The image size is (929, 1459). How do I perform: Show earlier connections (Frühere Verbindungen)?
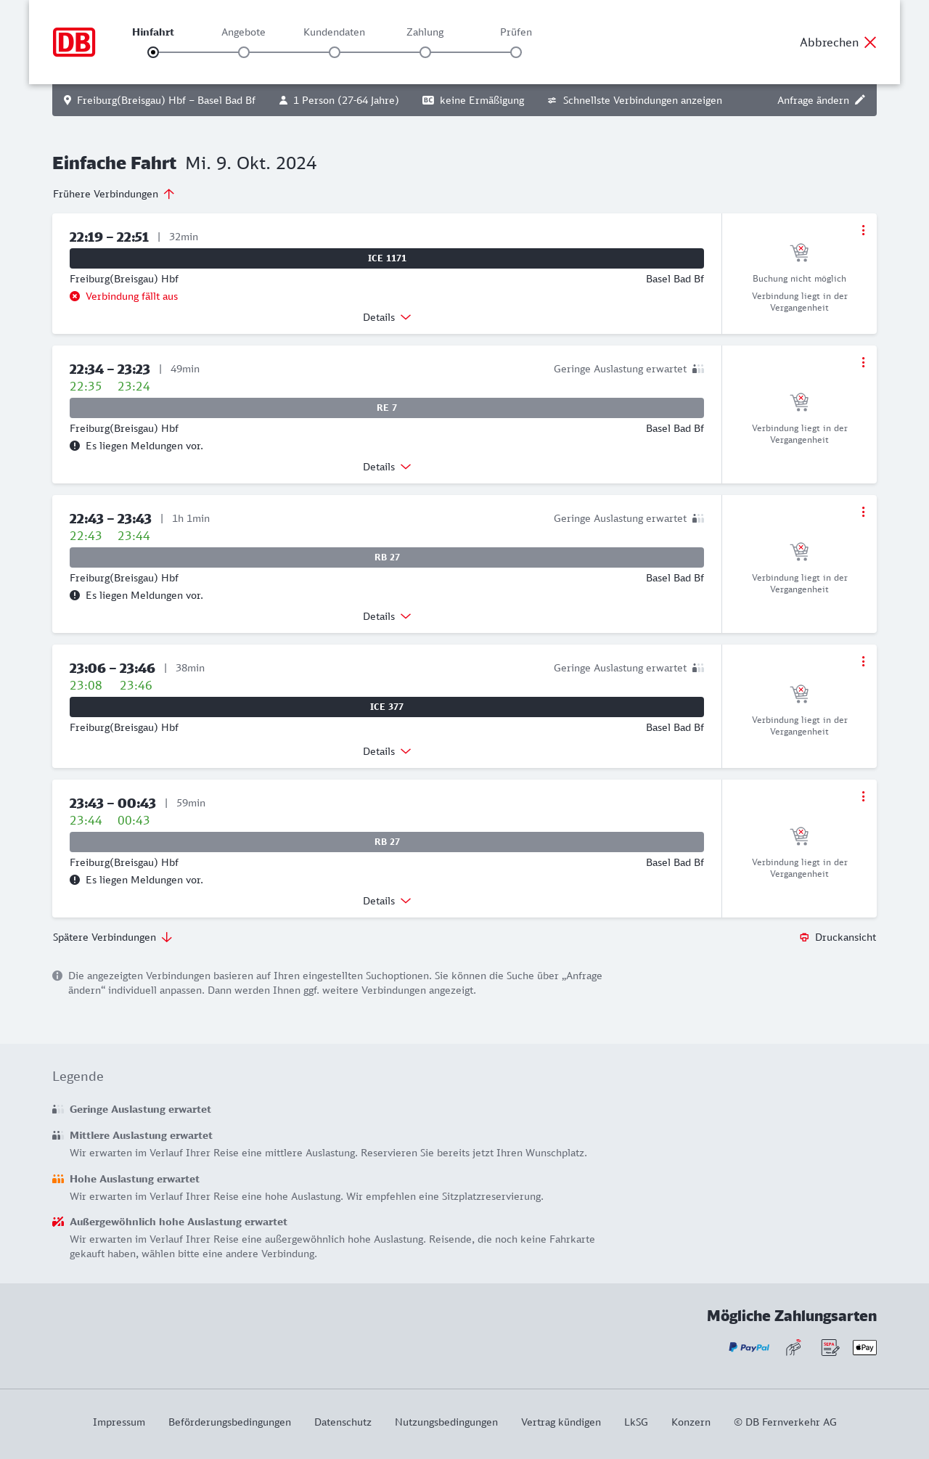point(114,194)
